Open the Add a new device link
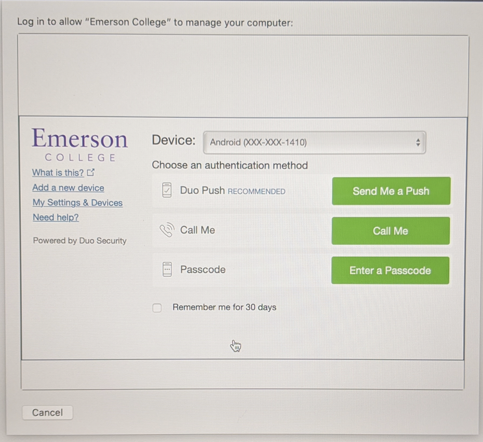The image size is (483, 442). [x=69, y=188]
